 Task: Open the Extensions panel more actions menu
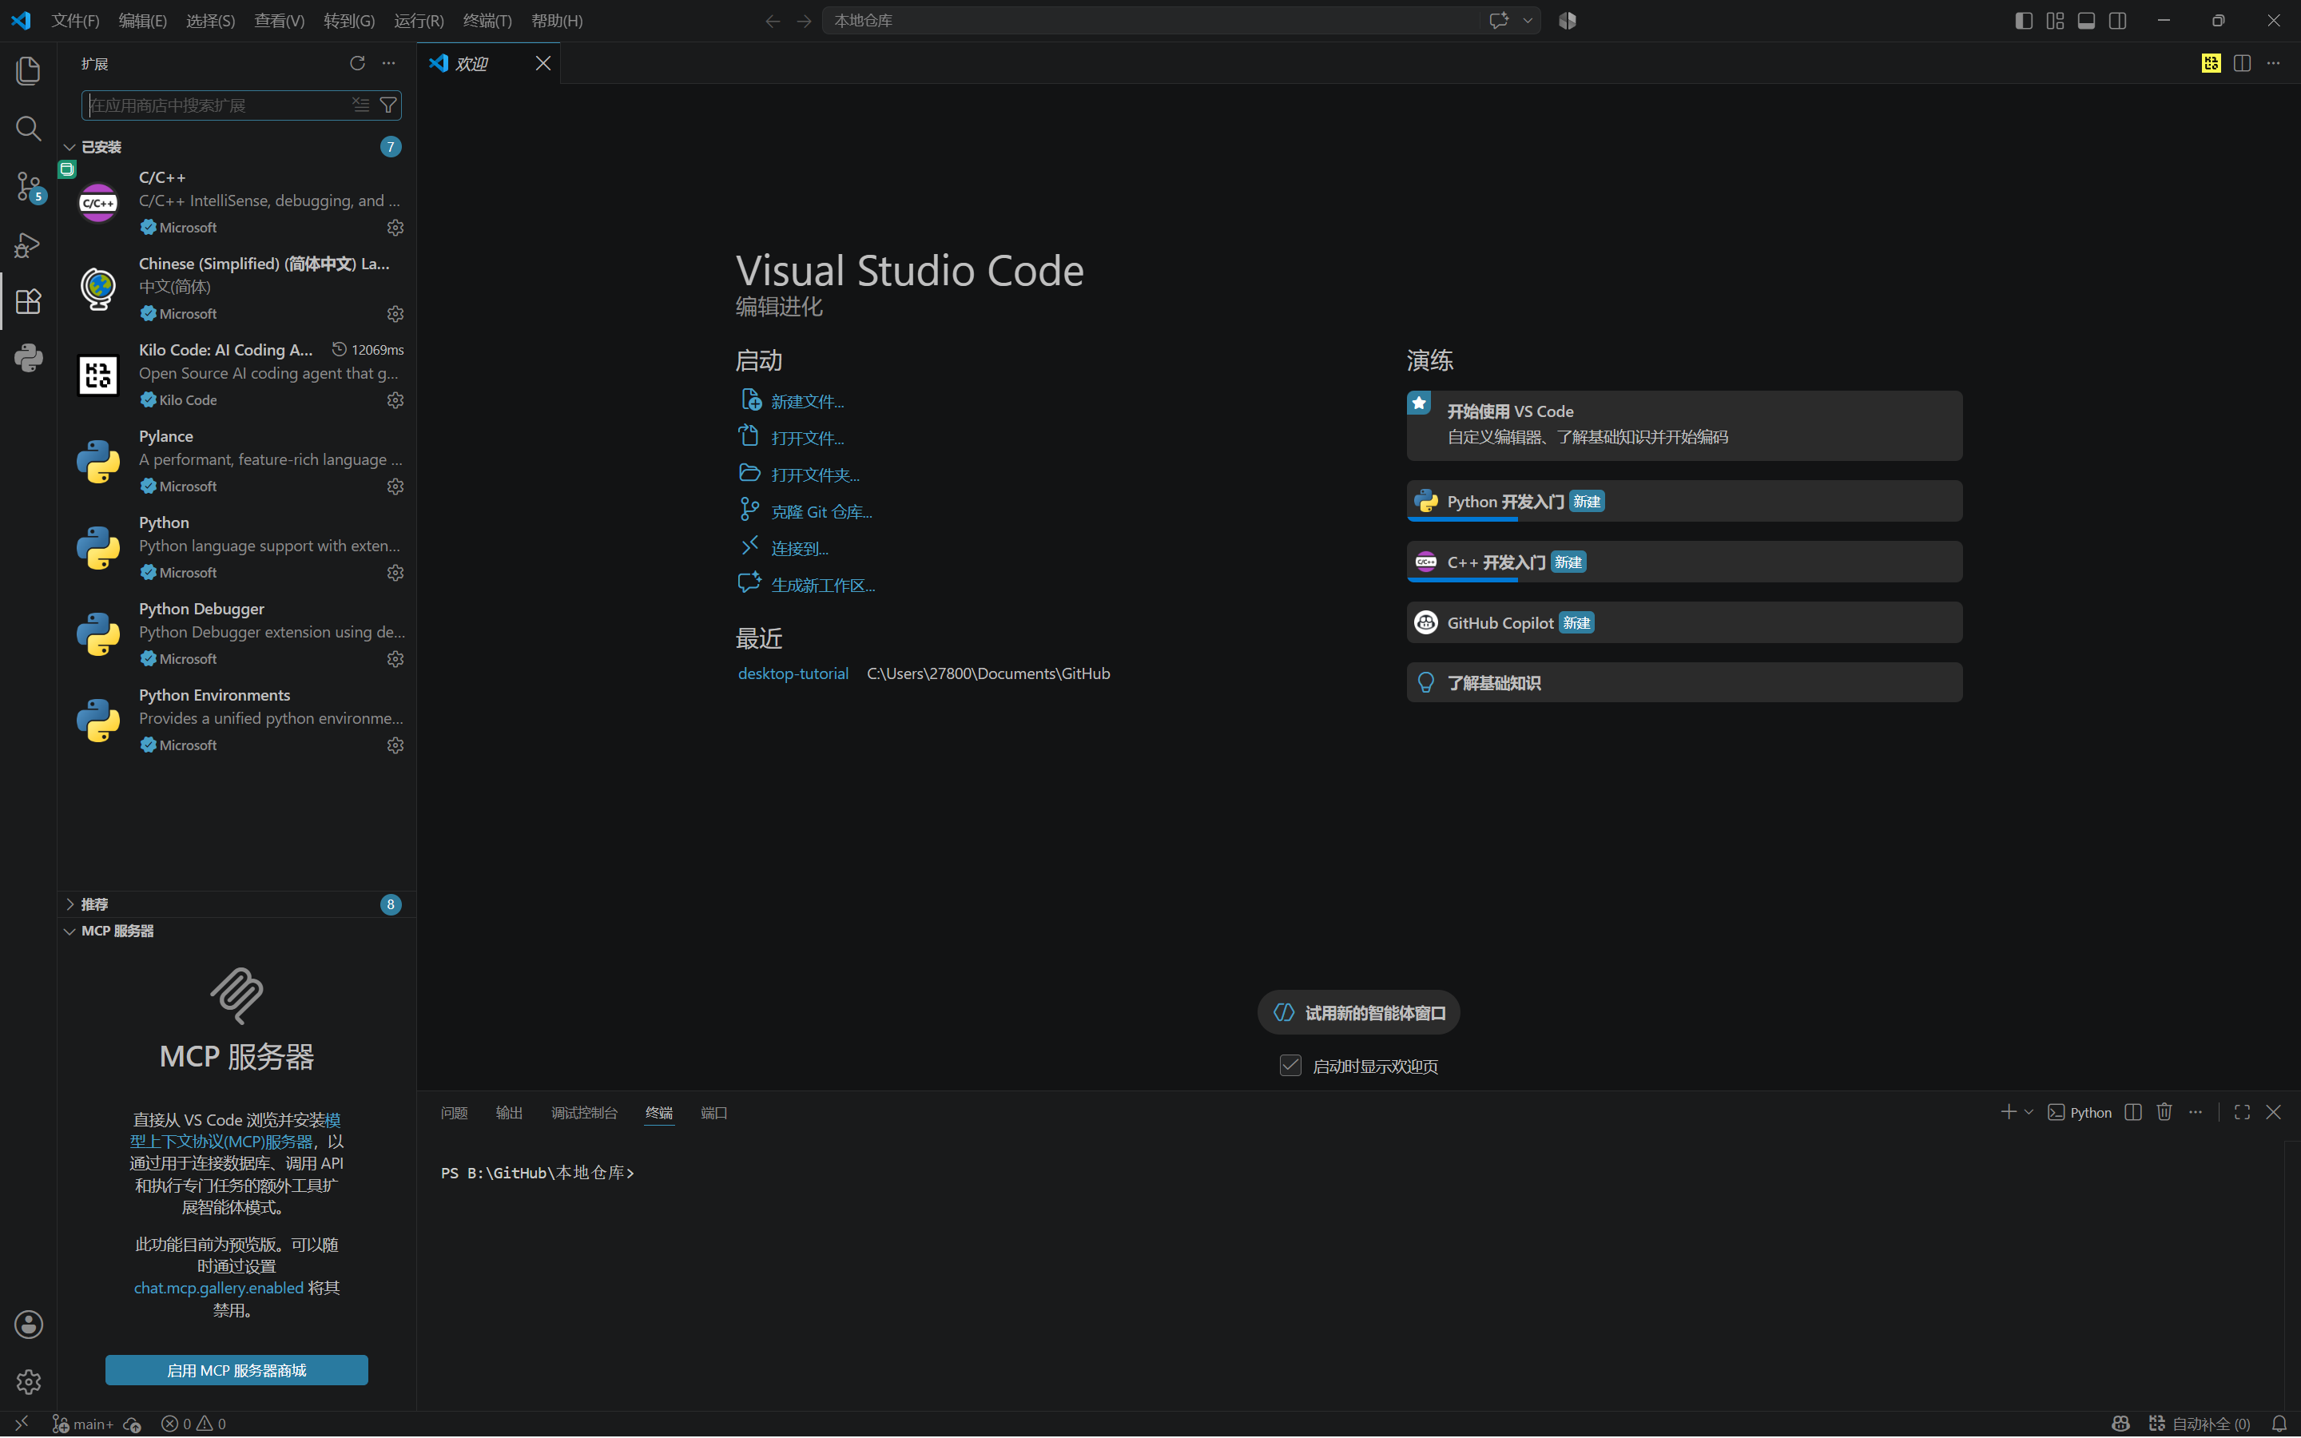(389, 63)
